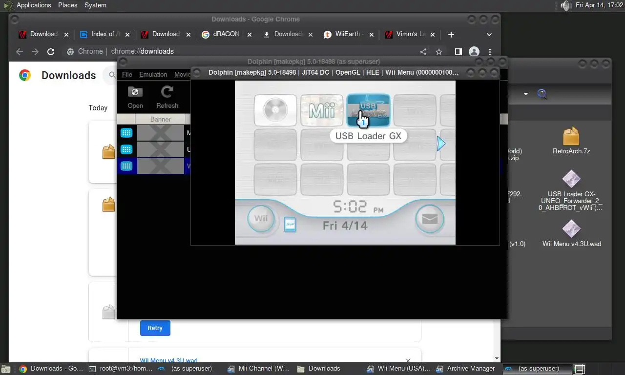Open Dolphin's Movie menu
Screen dimensions: 625x375
tap(182, 74)
